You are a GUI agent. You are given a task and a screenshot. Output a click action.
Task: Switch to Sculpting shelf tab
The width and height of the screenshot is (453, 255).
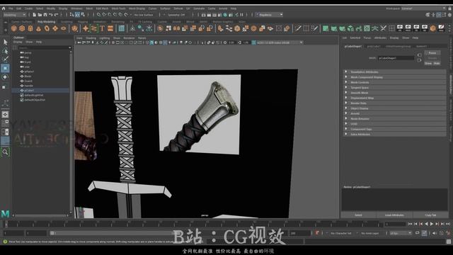coord(67,22)
